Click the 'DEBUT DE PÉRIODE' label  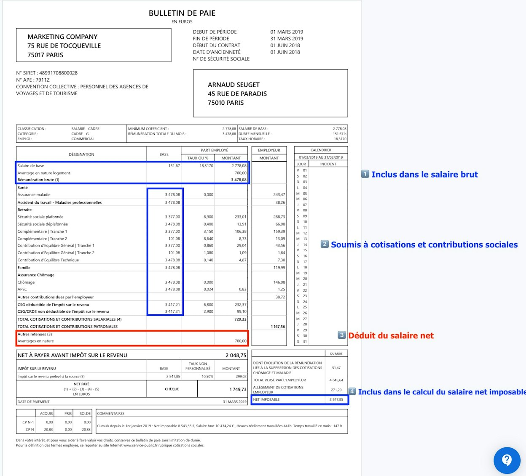[x=215, y=32]
